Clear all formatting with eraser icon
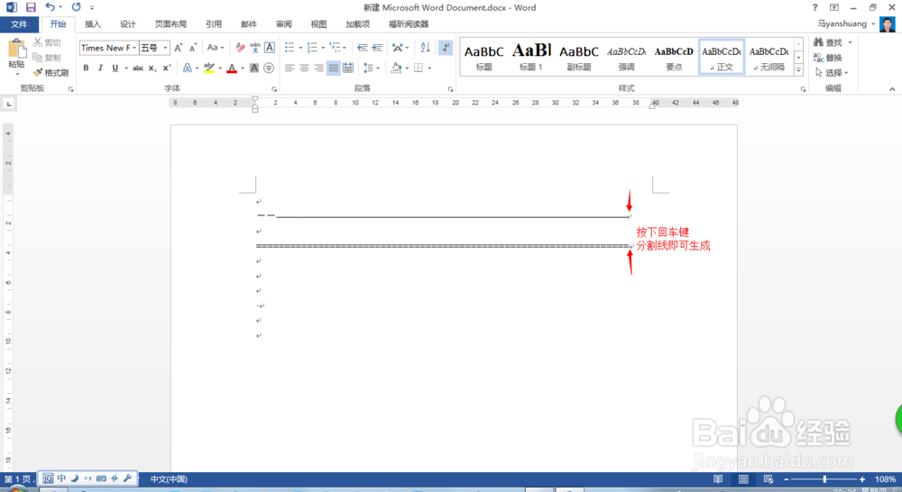 (241, 48)
